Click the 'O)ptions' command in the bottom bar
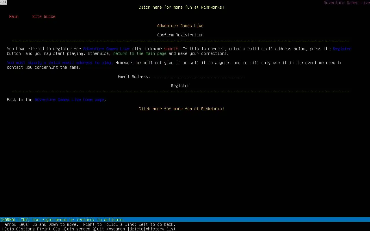This screenshot has height=231, width=370. point(25,229)
